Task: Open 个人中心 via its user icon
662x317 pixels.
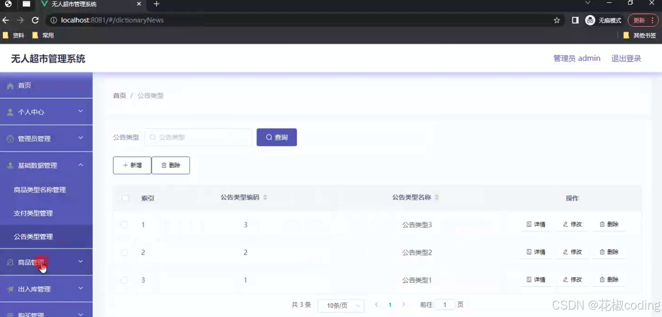Action: (x=10, y=112)
